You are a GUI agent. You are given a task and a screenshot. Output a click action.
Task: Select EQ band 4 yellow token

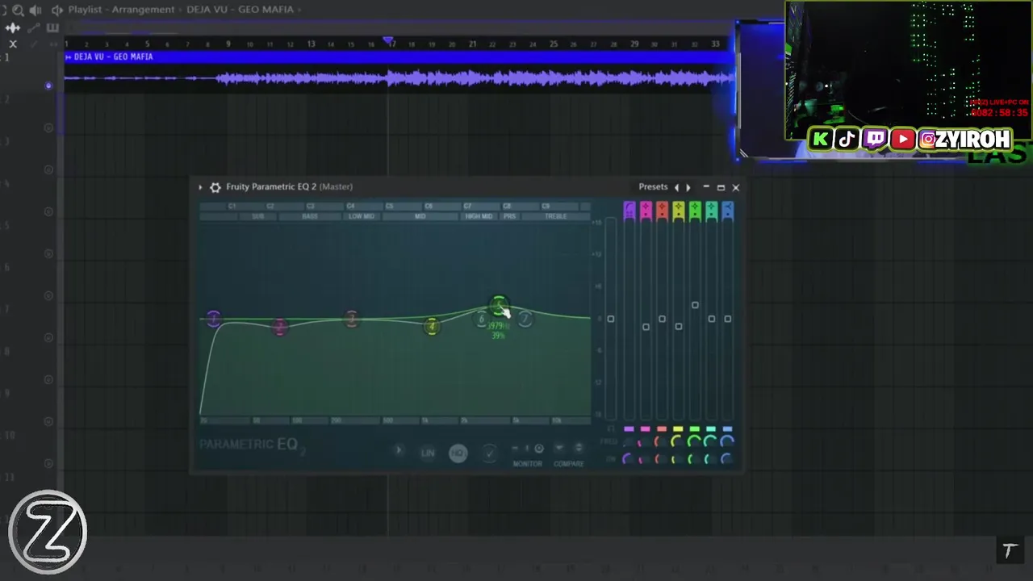[x=433, y=326]
